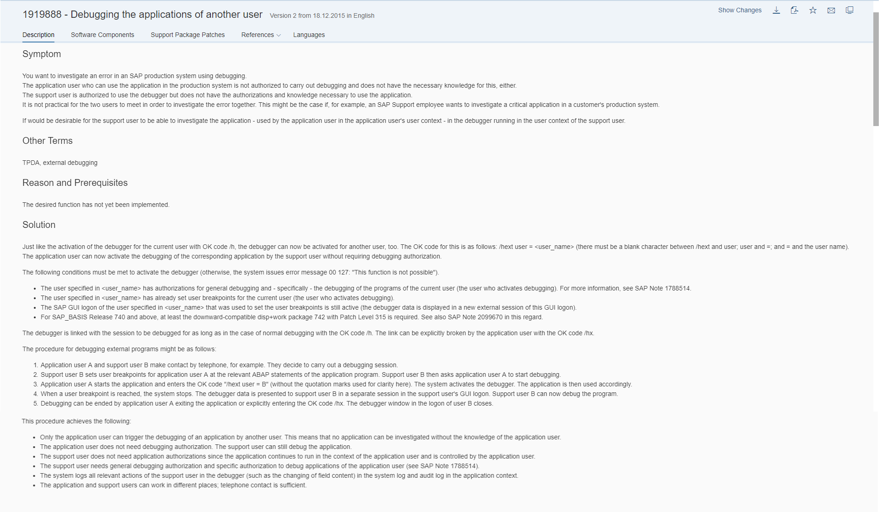Switch to Software Components tab
This screenshot has width=893, height=512.
click(102, 35)
